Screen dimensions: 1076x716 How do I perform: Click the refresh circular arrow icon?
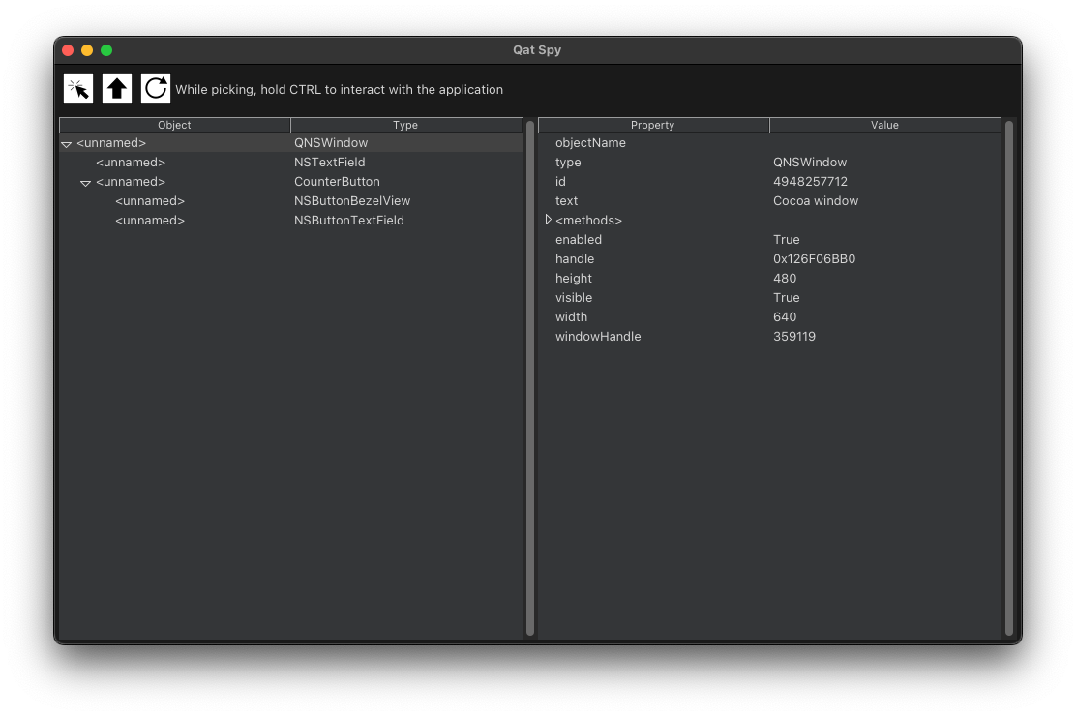pyautogui.click(x=156, y=89)
